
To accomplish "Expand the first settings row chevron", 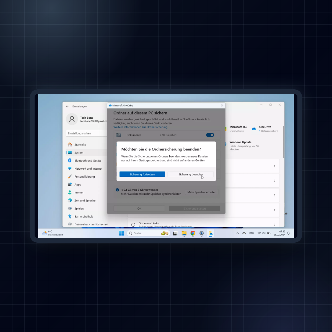I will pyautogui.click(x=274, y=166).
